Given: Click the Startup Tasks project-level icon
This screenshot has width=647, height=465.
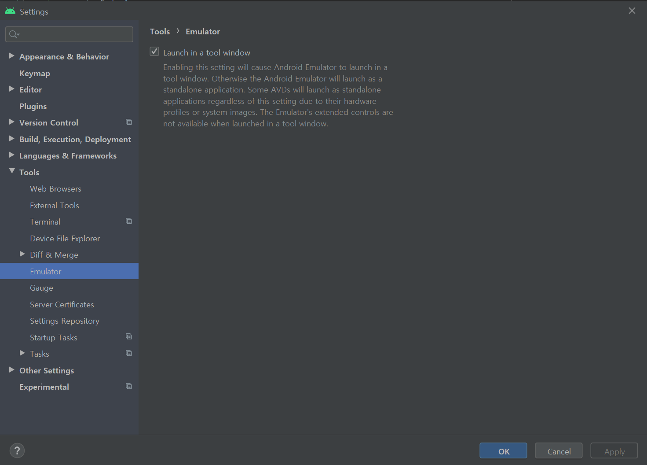Looking at the screenshot, I should point(129,336).
